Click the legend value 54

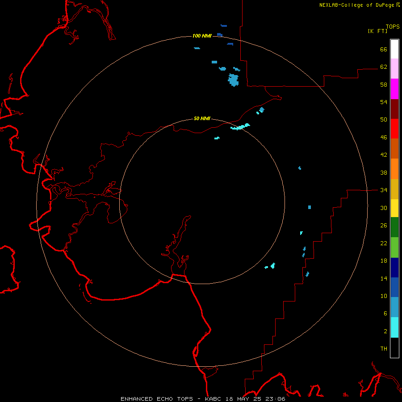pos(384,102)
